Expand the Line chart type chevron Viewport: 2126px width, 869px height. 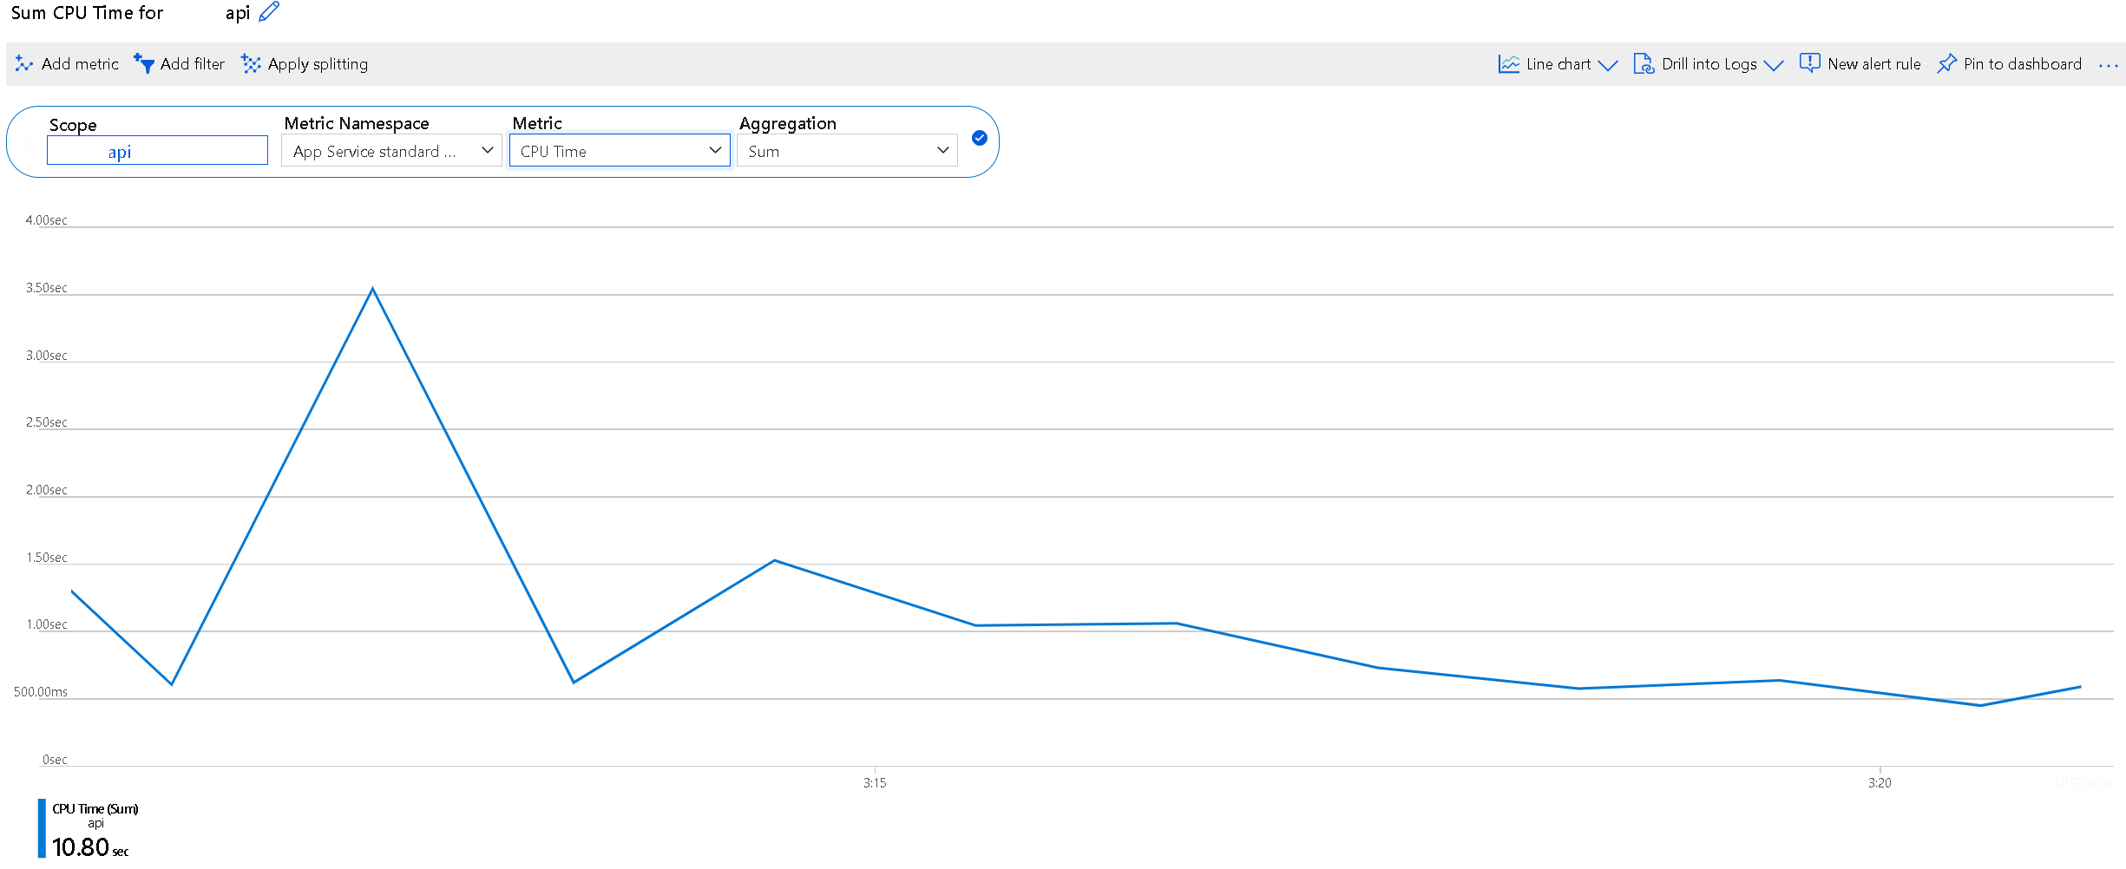click(1607, 65)
